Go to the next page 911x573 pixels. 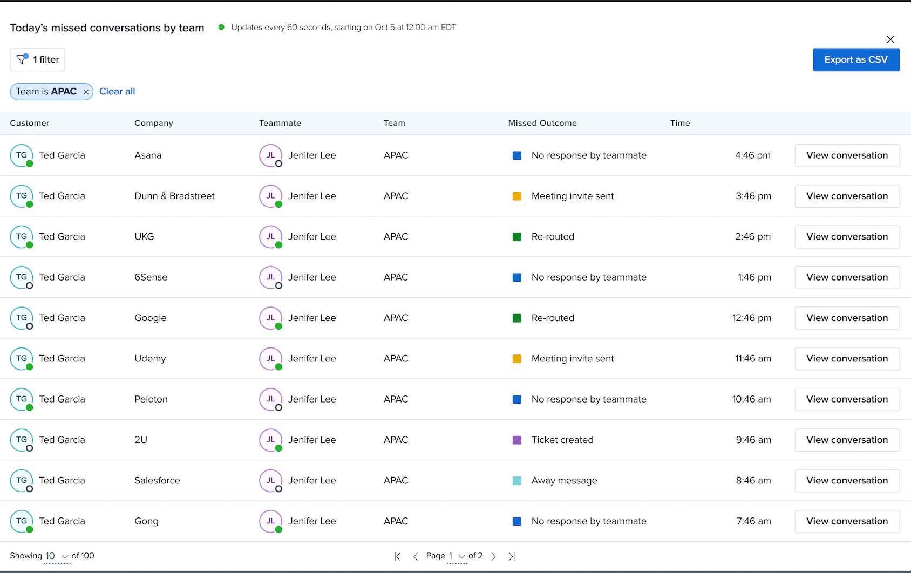tap(493, 556)
